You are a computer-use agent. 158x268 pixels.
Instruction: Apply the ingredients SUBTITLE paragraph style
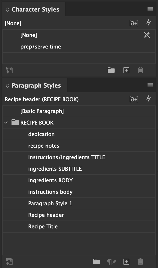click(55, 169)
